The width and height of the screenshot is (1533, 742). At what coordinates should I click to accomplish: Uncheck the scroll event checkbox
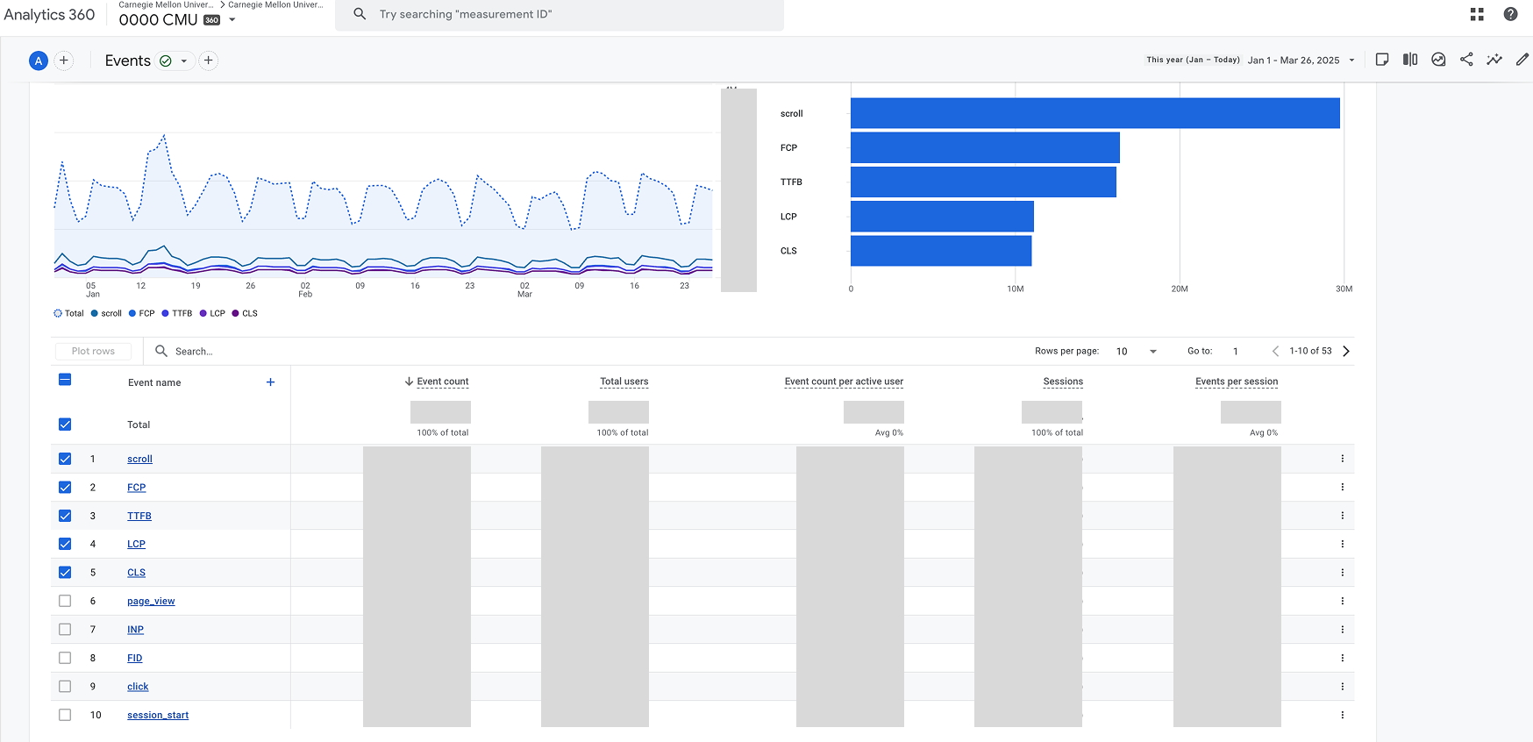coord(65,459)
